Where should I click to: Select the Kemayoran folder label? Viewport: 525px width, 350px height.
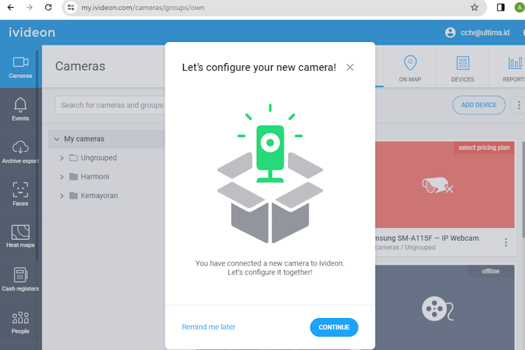[x=99, y=196]
